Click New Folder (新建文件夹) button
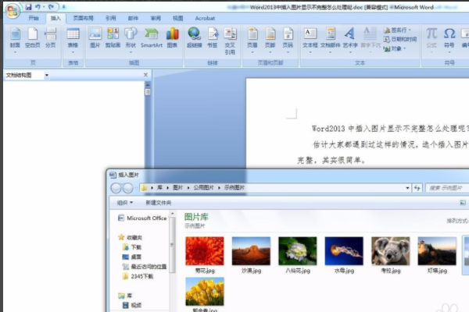Screen dimensions: 469x312 pos(158,203)
